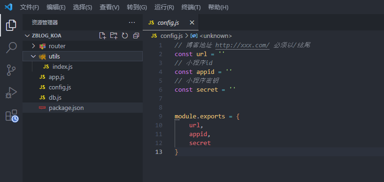Open the 文件(F) menu
Viewport: 384px width, 182px height.
coord(30,7)
